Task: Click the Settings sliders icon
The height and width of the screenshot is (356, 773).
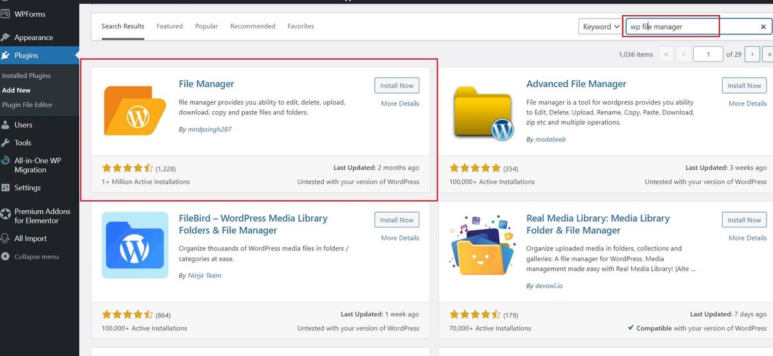Action: pos(6,188)
